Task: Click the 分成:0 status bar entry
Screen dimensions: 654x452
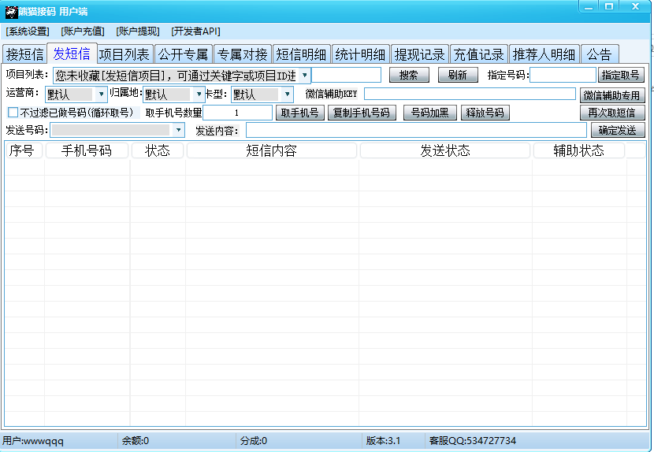Action: point(254,441)
